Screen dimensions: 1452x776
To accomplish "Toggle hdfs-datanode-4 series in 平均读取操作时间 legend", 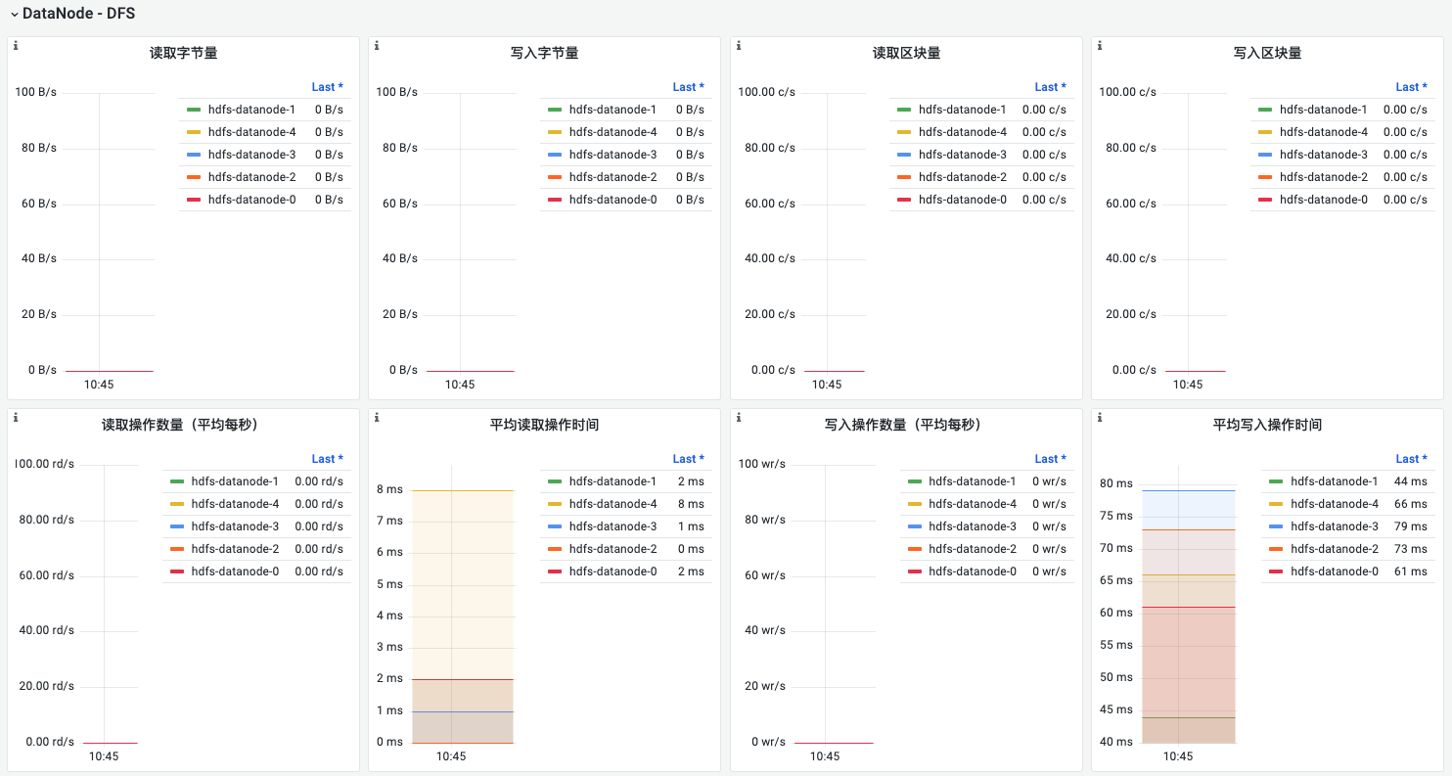I will click(x=613, y=504).
